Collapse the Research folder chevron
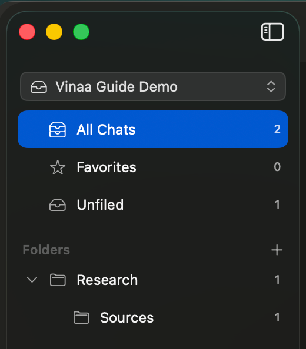Screen dimensions: 306x349 [32, 280]
